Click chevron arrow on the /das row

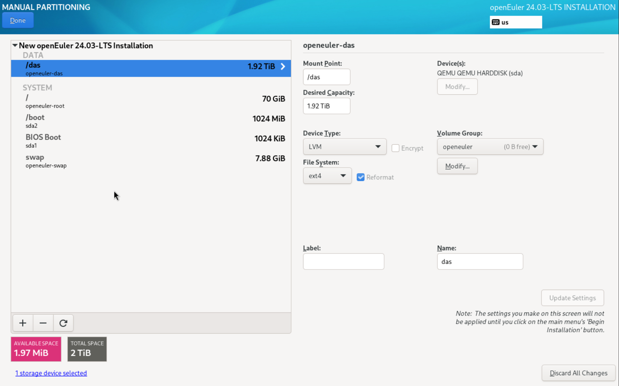click(x=283, y=66)
